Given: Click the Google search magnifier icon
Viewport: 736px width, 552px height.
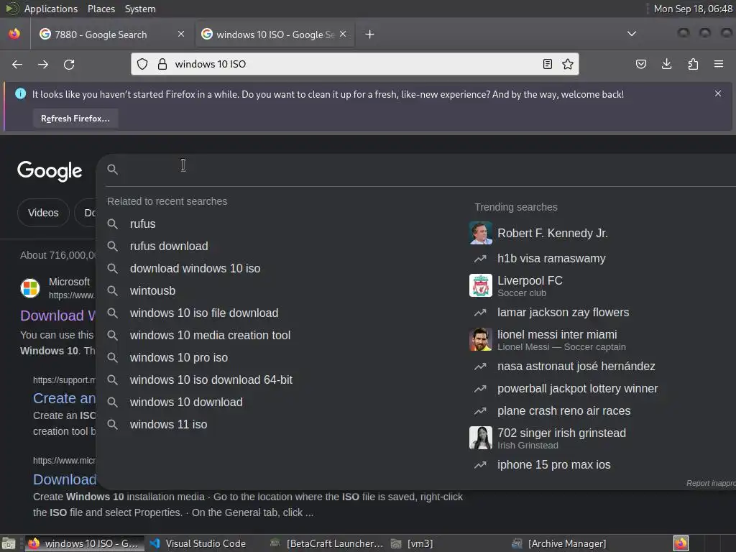Looking at the screenshot, I should point(112,169).
